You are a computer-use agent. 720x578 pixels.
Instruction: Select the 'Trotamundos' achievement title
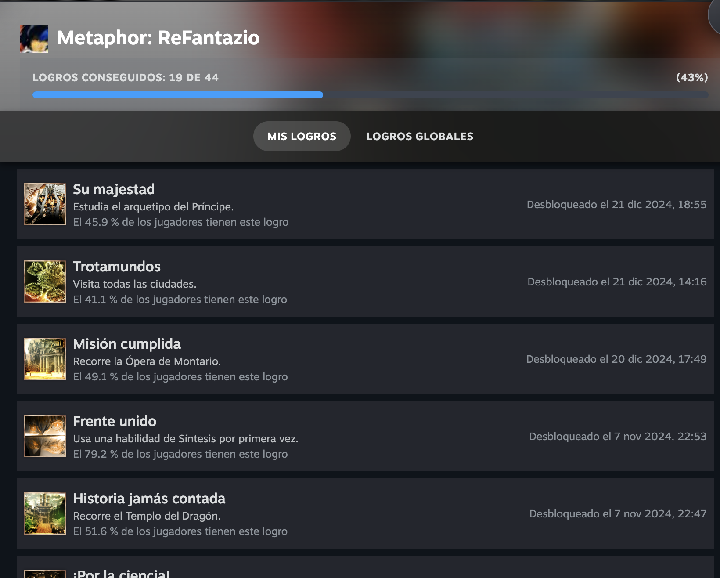pyautogui.click(x=117, y=267)
